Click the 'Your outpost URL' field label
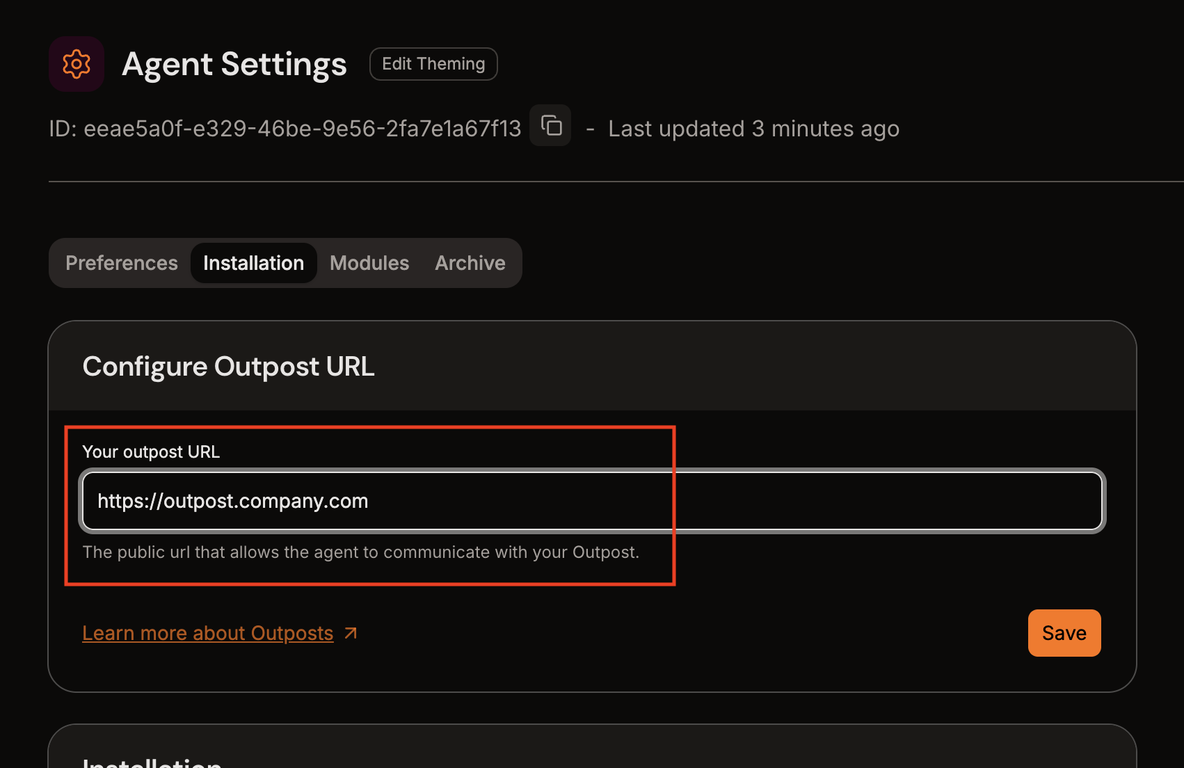This screenshot has width=1184, height=768. click(x=151, y=452)
